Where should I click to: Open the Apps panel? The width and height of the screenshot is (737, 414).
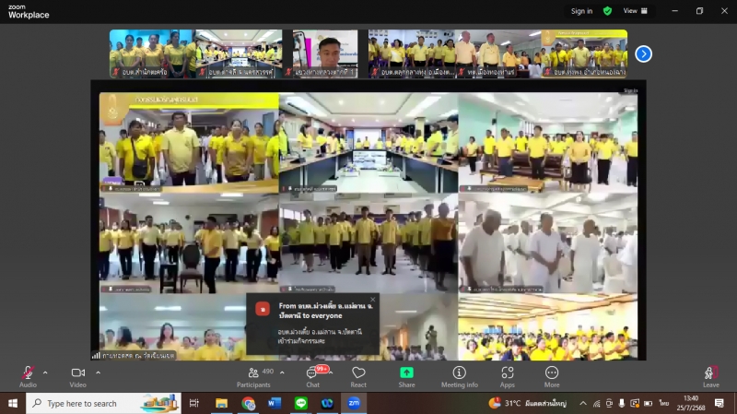tap(508, 376)
